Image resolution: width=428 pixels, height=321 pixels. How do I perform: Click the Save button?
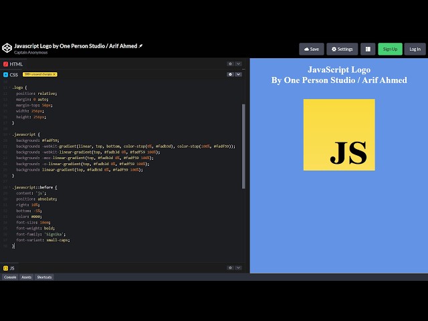click(312, 49)
